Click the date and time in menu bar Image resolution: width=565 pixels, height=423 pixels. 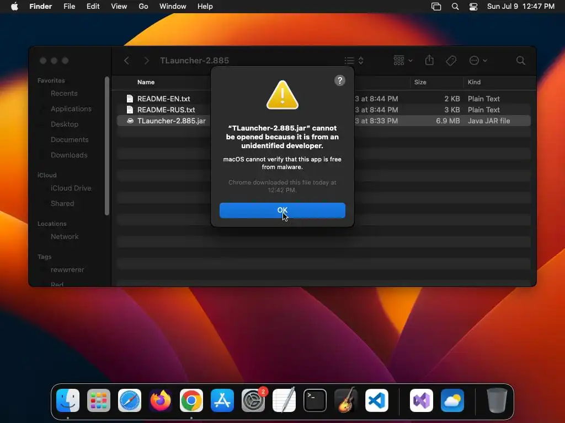click(521, 7)
